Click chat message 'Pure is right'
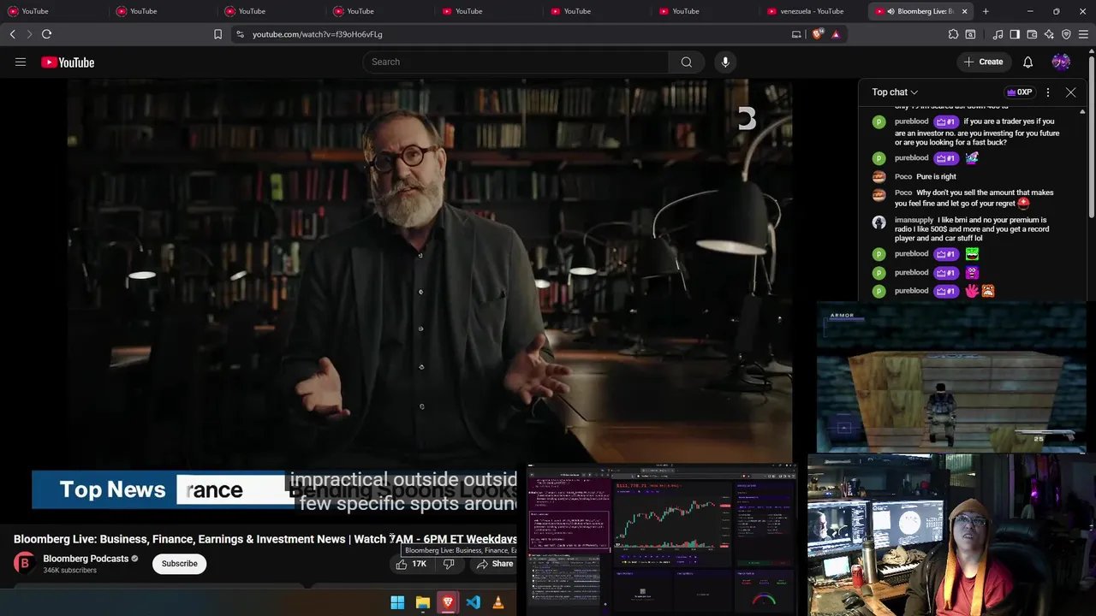 click(x=936, y=176)
